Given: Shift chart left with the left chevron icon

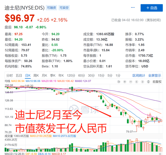Looking at the screenshot, I should pyautogui.click(x=137, y=82).
